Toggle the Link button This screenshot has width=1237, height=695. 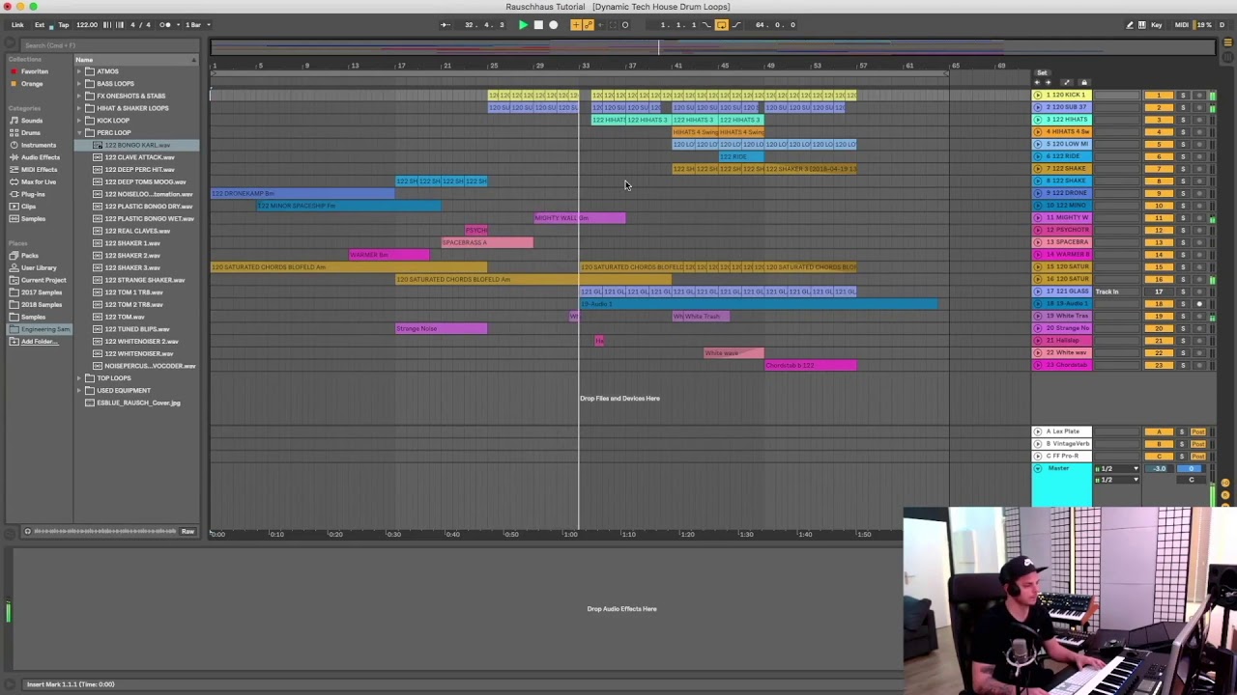tap(17, 25)
